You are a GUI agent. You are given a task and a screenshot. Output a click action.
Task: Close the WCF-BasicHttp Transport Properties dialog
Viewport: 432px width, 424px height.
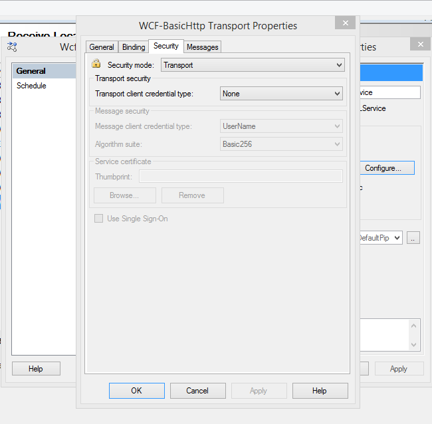(x=345, y=23)
